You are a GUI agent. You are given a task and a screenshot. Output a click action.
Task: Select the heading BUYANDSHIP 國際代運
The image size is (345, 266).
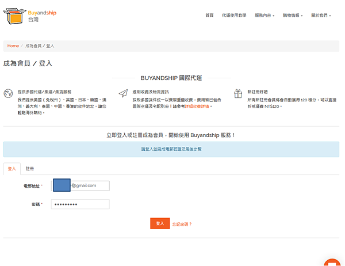point(171,78)
